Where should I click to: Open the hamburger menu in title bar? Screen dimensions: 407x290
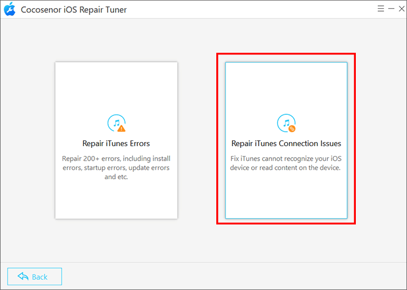coord(380,9)
